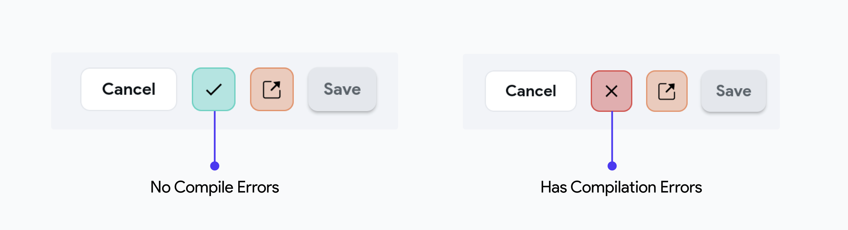Viewport: 848px width, 230px height.
Task: Click empty gray area left of second Cancel
Action: [x=474, y=92]
